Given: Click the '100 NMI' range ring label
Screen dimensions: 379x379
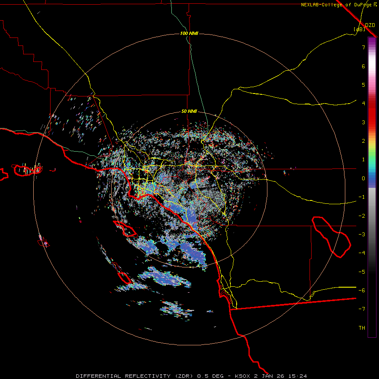Looking at the screenshot, I should (189, 33).
